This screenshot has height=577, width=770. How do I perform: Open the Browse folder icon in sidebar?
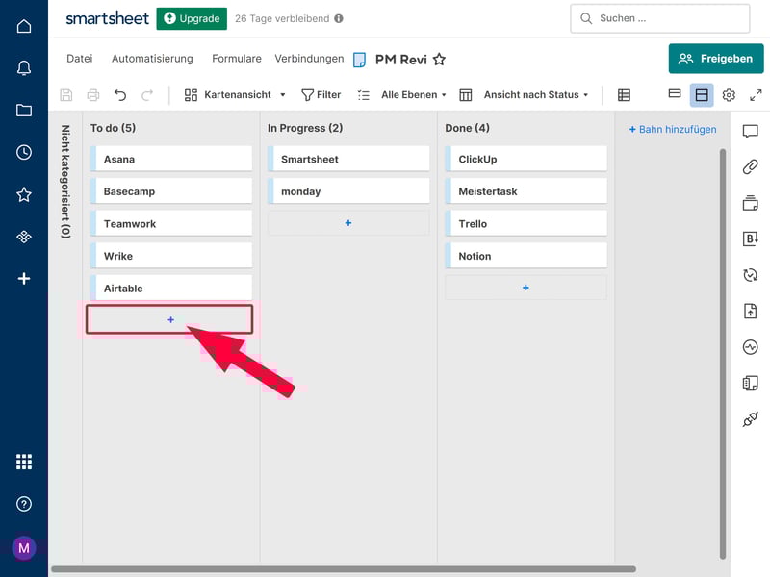[x=24, y=110]
